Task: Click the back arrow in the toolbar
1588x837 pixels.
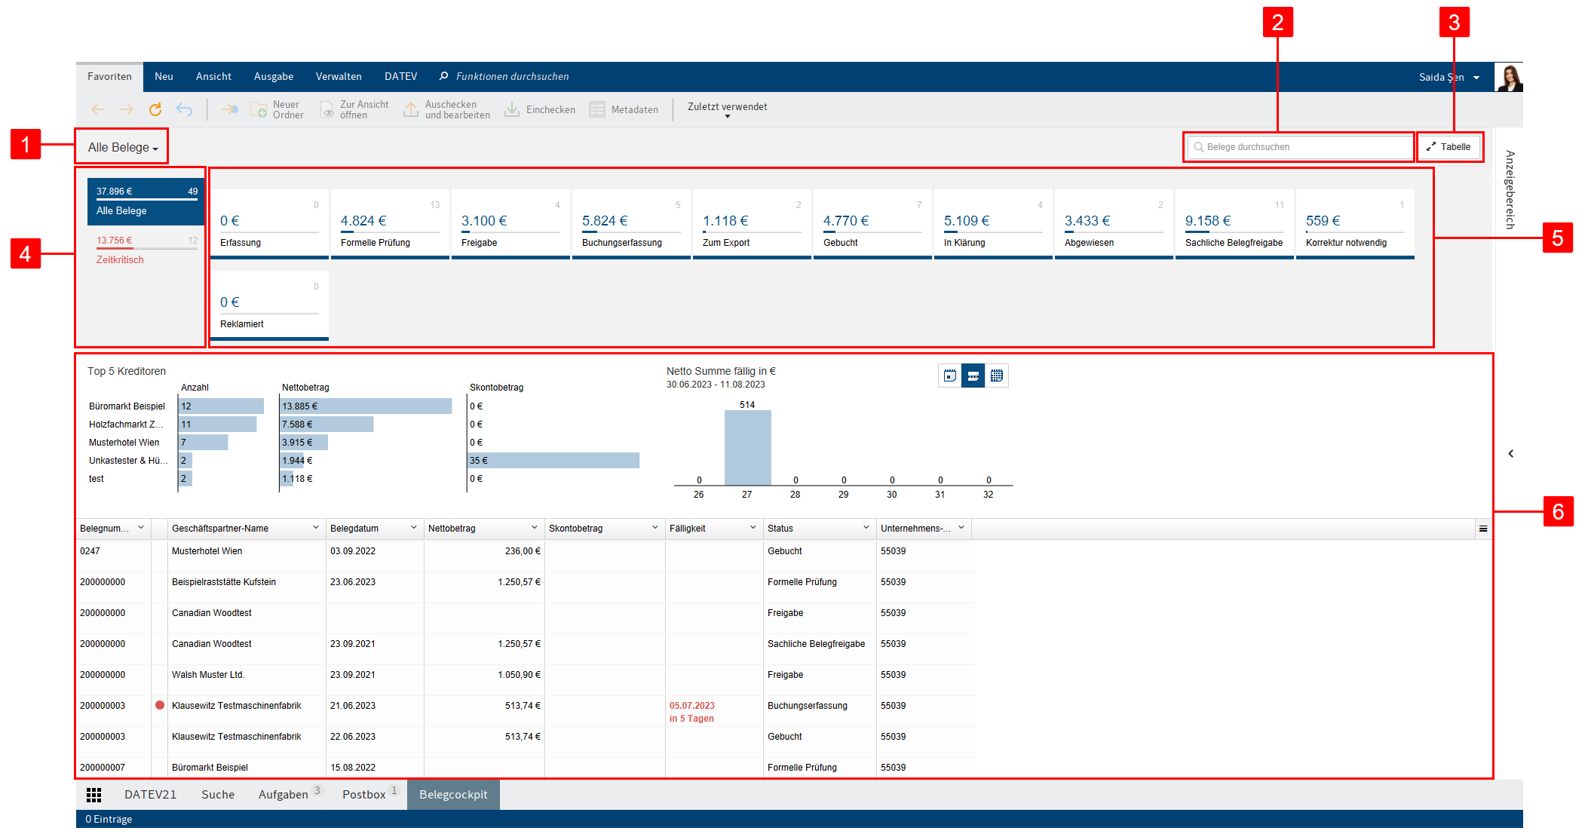Action: (98, 110)
